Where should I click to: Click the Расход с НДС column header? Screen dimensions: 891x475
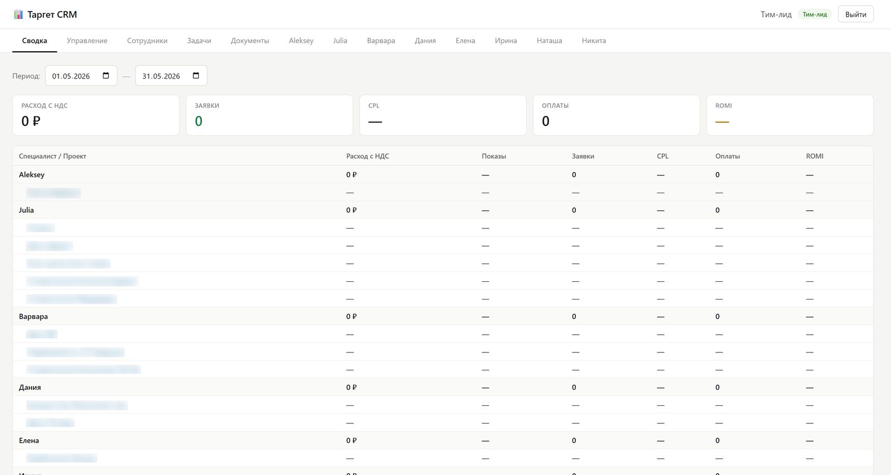point(368,156)
